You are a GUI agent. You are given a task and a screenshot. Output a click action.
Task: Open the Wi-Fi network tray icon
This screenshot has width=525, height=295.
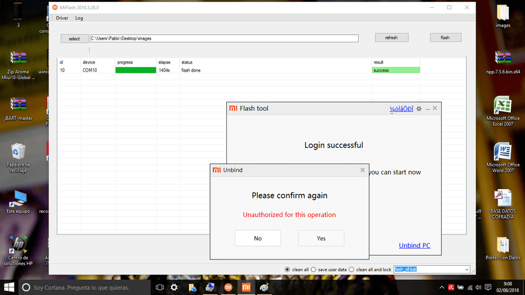(x=470, y=287)
